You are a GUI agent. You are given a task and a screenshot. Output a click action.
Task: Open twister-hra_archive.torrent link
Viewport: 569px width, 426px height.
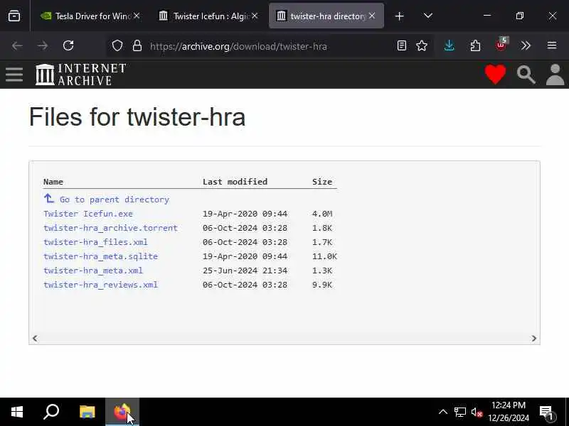tap(111, 228)
